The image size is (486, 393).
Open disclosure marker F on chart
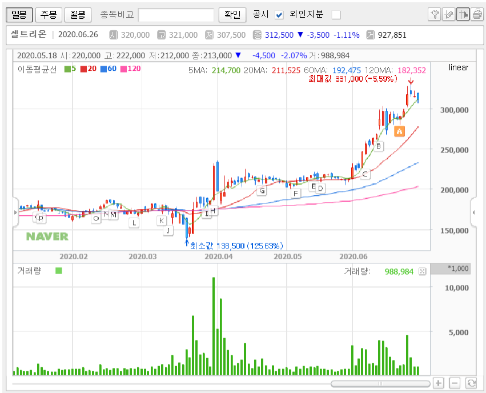[x=296, y=194]
